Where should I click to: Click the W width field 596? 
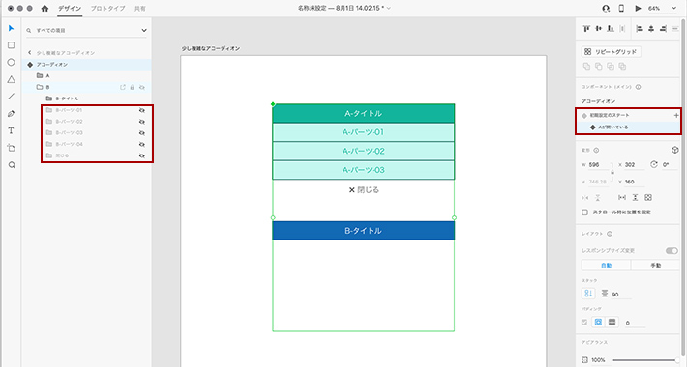(599, 165)
